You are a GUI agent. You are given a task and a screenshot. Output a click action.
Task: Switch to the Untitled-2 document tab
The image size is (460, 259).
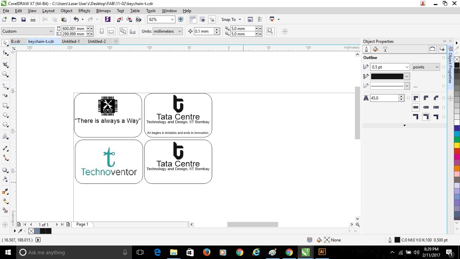97,41
